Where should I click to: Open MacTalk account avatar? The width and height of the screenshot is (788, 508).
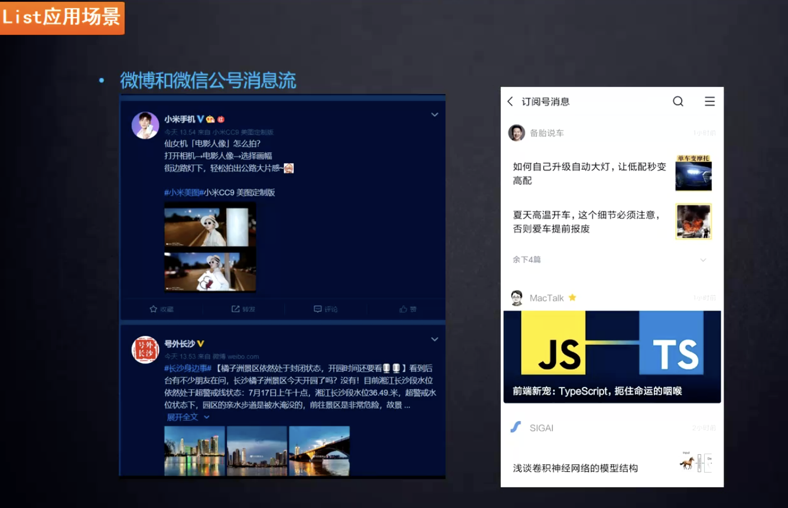tap(517, 298)
